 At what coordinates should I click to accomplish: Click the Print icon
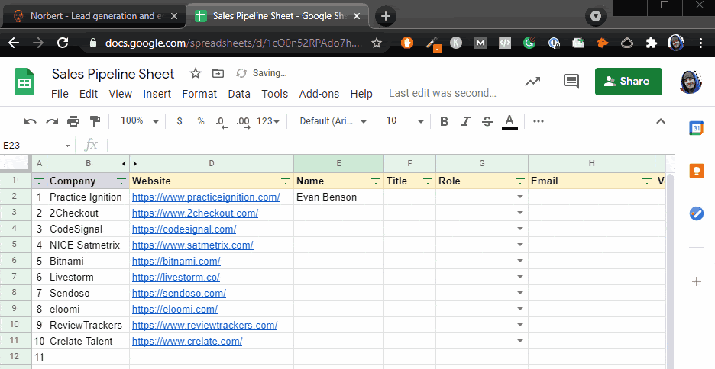point(73,121)
